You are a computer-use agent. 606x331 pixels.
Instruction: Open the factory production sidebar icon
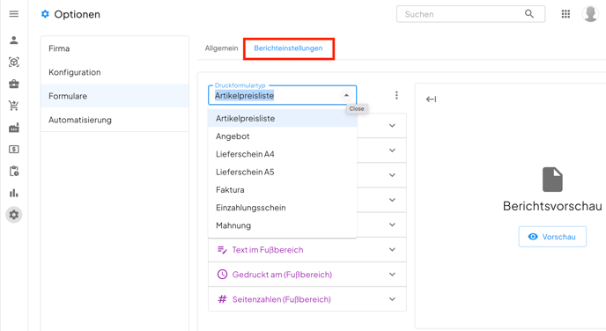[14, 128]
